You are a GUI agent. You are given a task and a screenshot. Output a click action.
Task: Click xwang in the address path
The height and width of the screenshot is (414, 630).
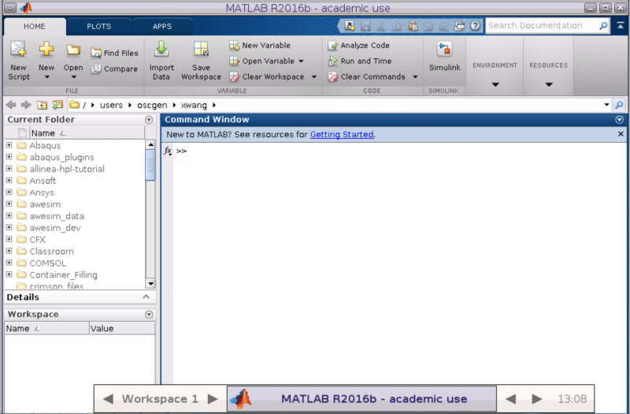[194, 106]
